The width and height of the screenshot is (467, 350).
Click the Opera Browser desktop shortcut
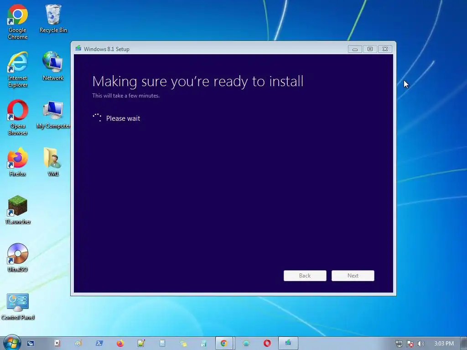(x=18, y=118)
